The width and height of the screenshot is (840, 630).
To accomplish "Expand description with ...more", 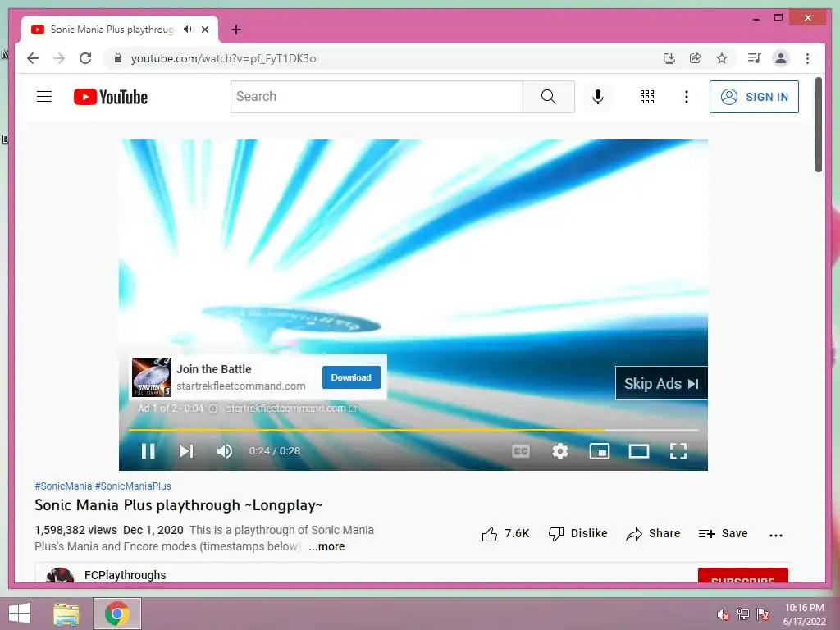I will [326, 546].
